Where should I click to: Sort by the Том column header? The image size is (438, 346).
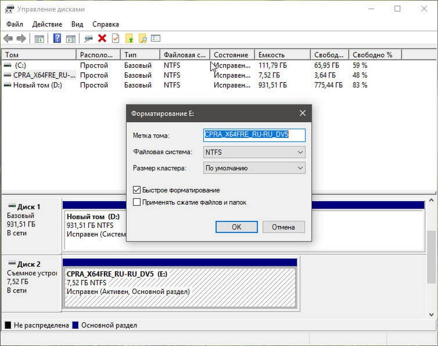coord(39,55)
